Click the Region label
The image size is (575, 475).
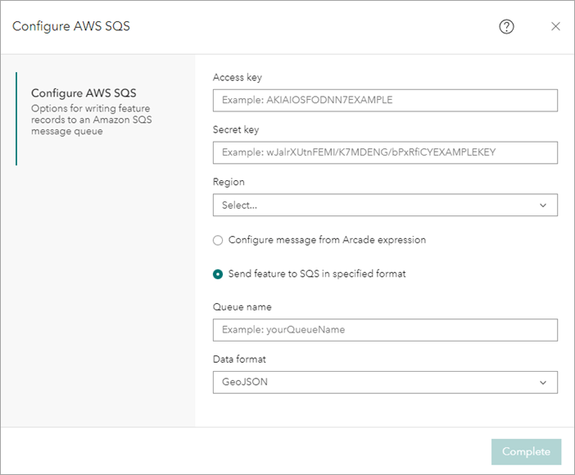tap(229, 182)
